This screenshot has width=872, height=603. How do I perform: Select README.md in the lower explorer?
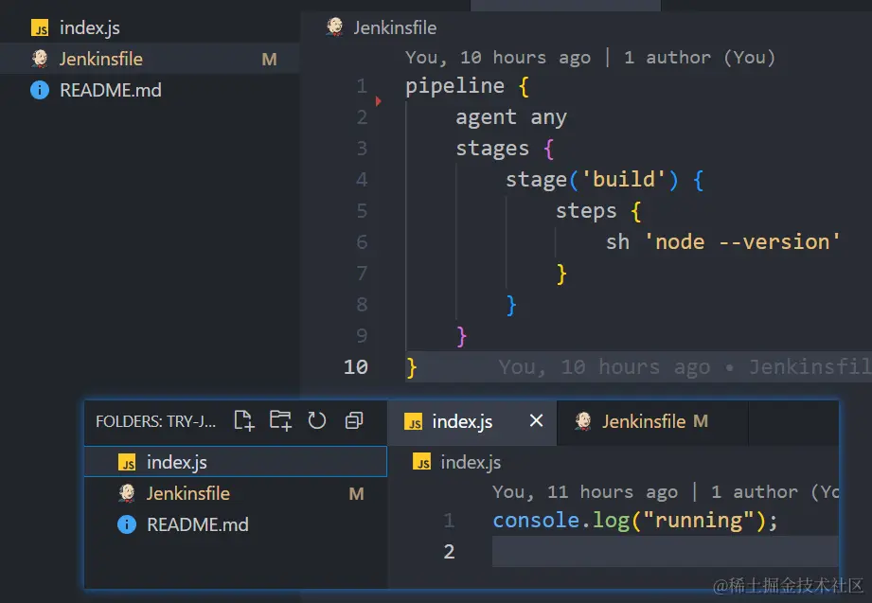tap(235, 524)
